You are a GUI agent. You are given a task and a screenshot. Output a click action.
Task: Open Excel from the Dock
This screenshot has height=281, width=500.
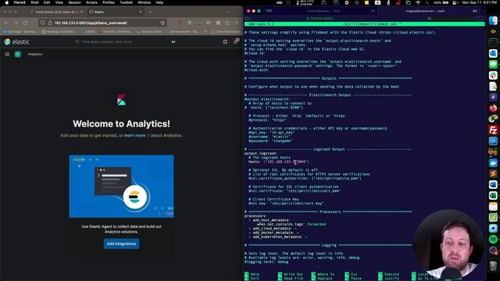pyautogui.click(x=493, y=195)
